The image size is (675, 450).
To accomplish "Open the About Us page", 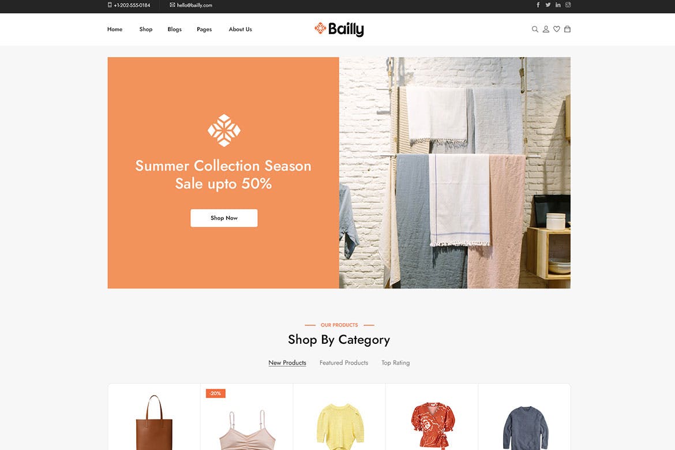I will [x=240, y=29].
